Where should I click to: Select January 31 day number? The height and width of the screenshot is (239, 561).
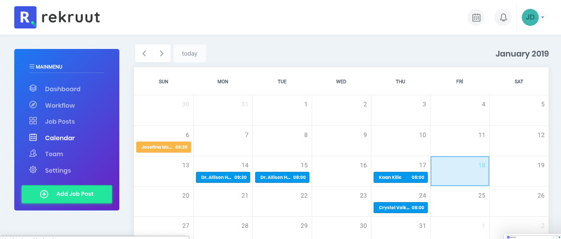pos(423,226)
